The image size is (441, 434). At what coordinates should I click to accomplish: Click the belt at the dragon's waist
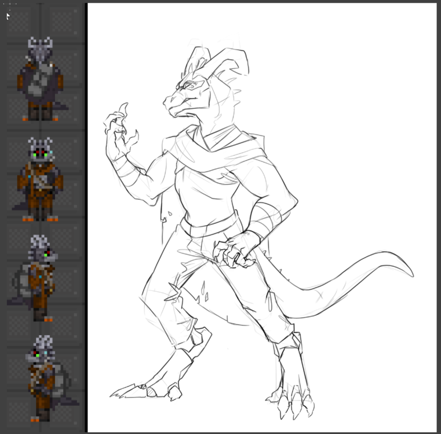click(210, 226)
